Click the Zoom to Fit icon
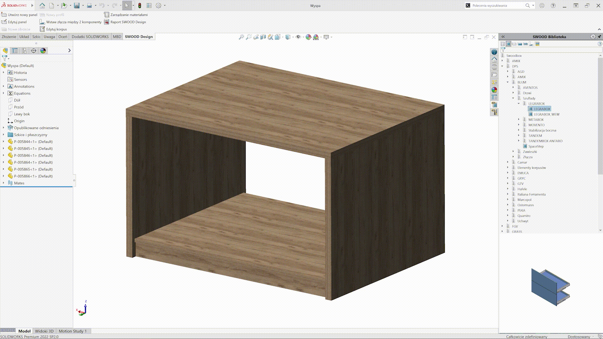The image size is (603, 339). [x=241, y=37]
